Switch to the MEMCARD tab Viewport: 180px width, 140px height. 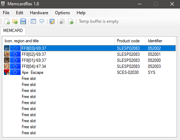[x=13, y=31]
